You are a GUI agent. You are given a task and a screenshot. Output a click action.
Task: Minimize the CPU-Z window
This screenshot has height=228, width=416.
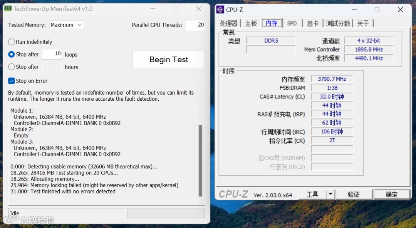[354, 10]
